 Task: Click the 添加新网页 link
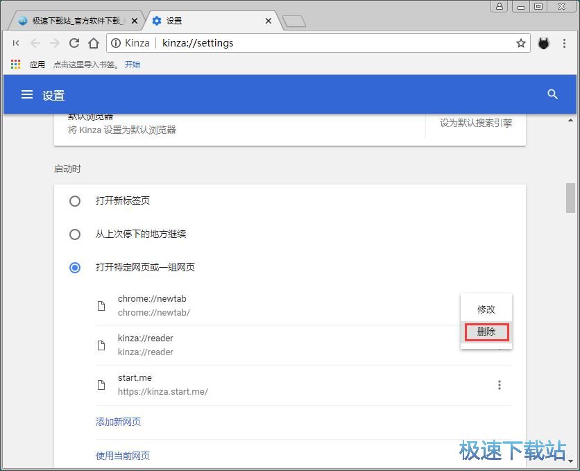pyautogui.click(x=118, y=422)
